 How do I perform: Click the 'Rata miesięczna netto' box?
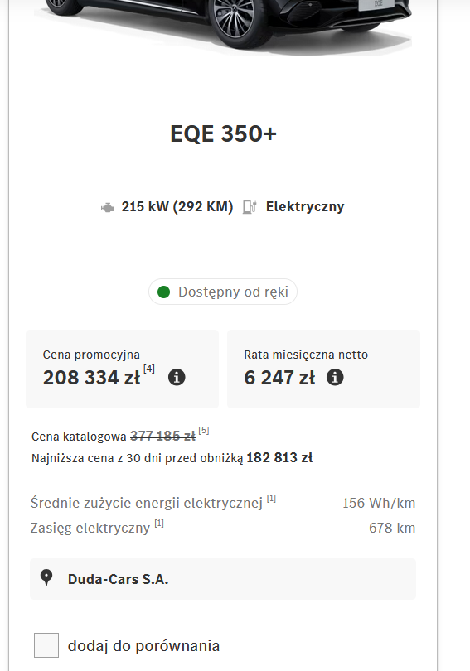[x=323, y=369]
